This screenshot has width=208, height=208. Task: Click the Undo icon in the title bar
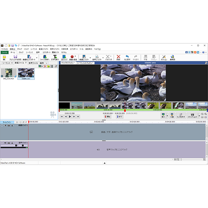[x=15, y=45]
